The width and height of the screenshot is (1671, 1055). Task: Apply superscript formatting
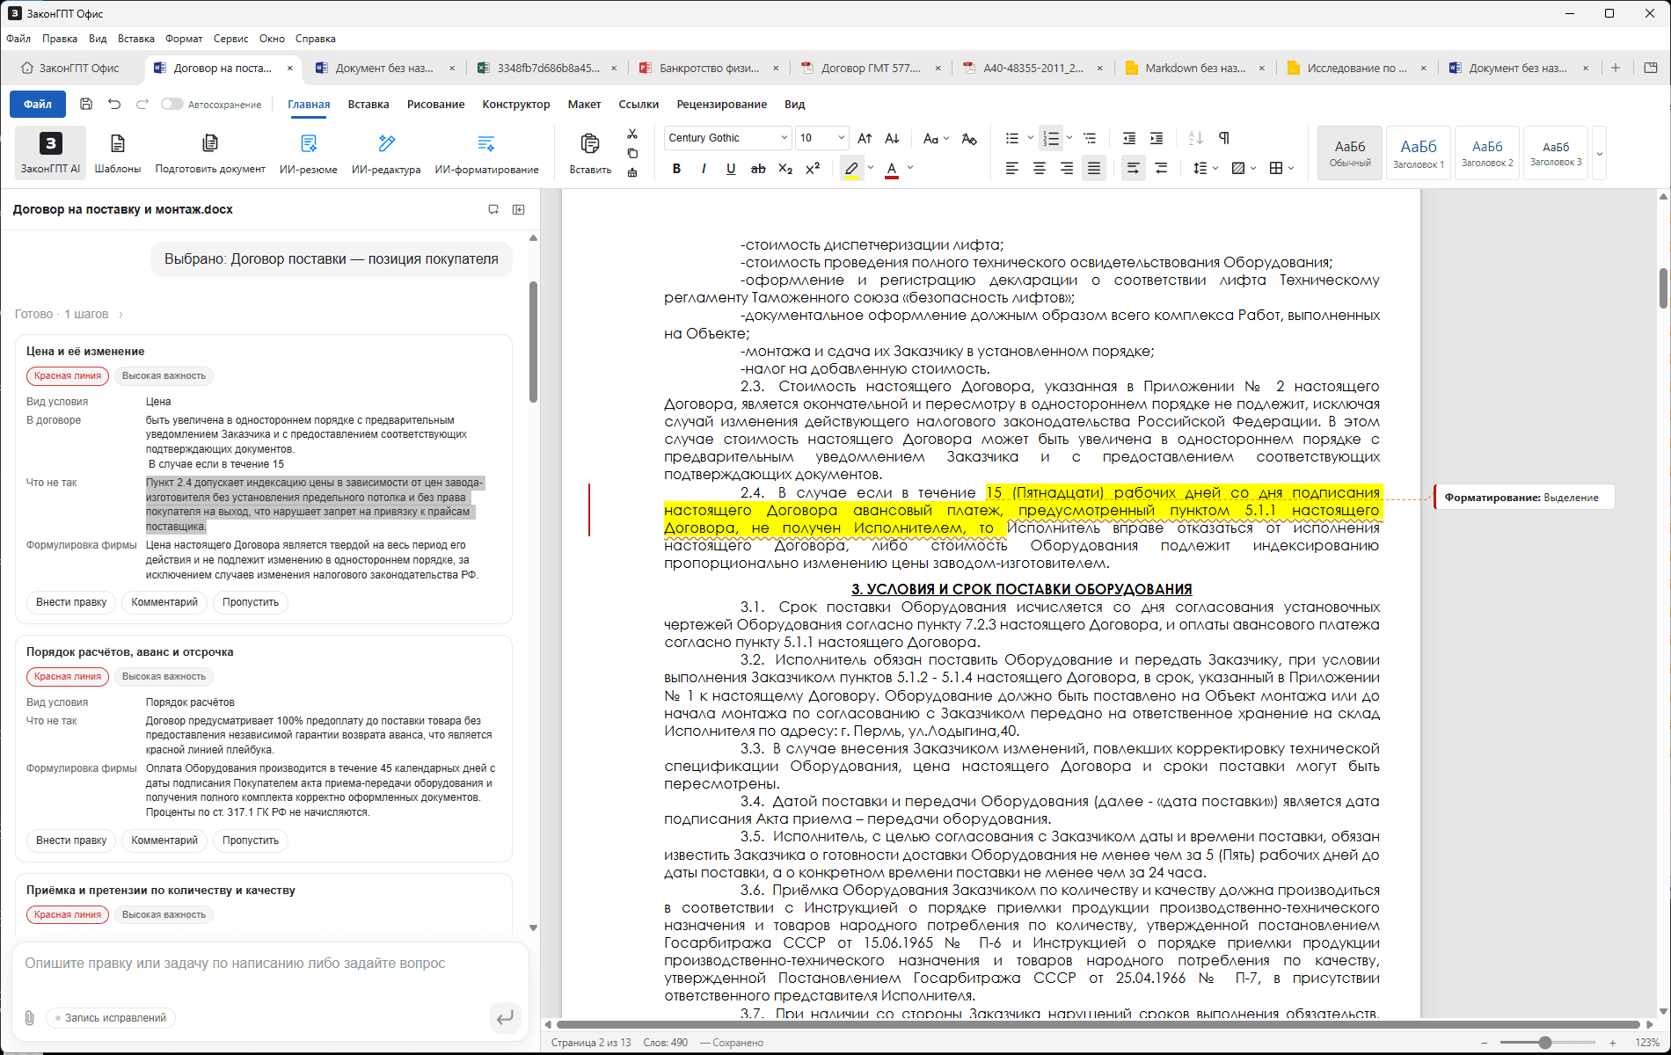pos(813,168)
